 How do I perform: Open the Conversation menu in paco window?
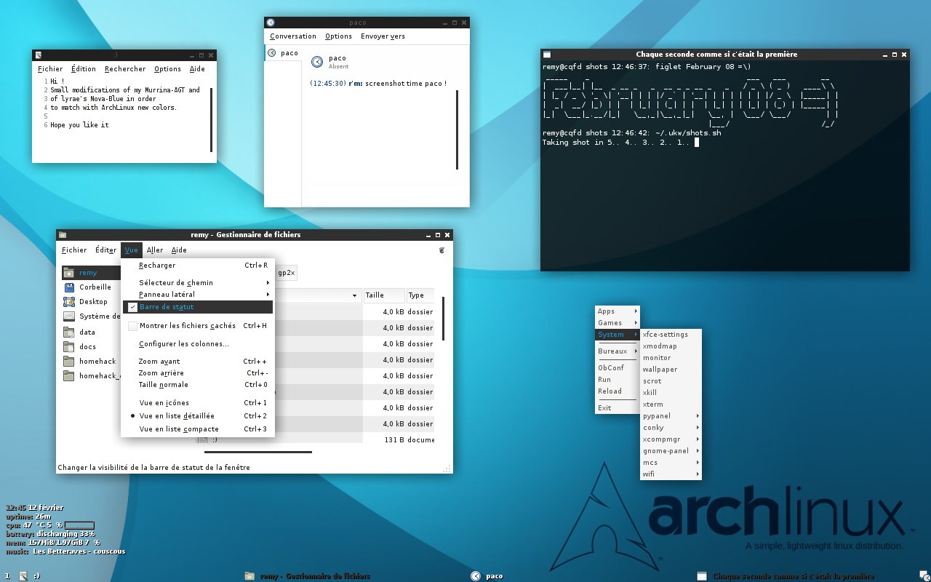pos(293,36)
